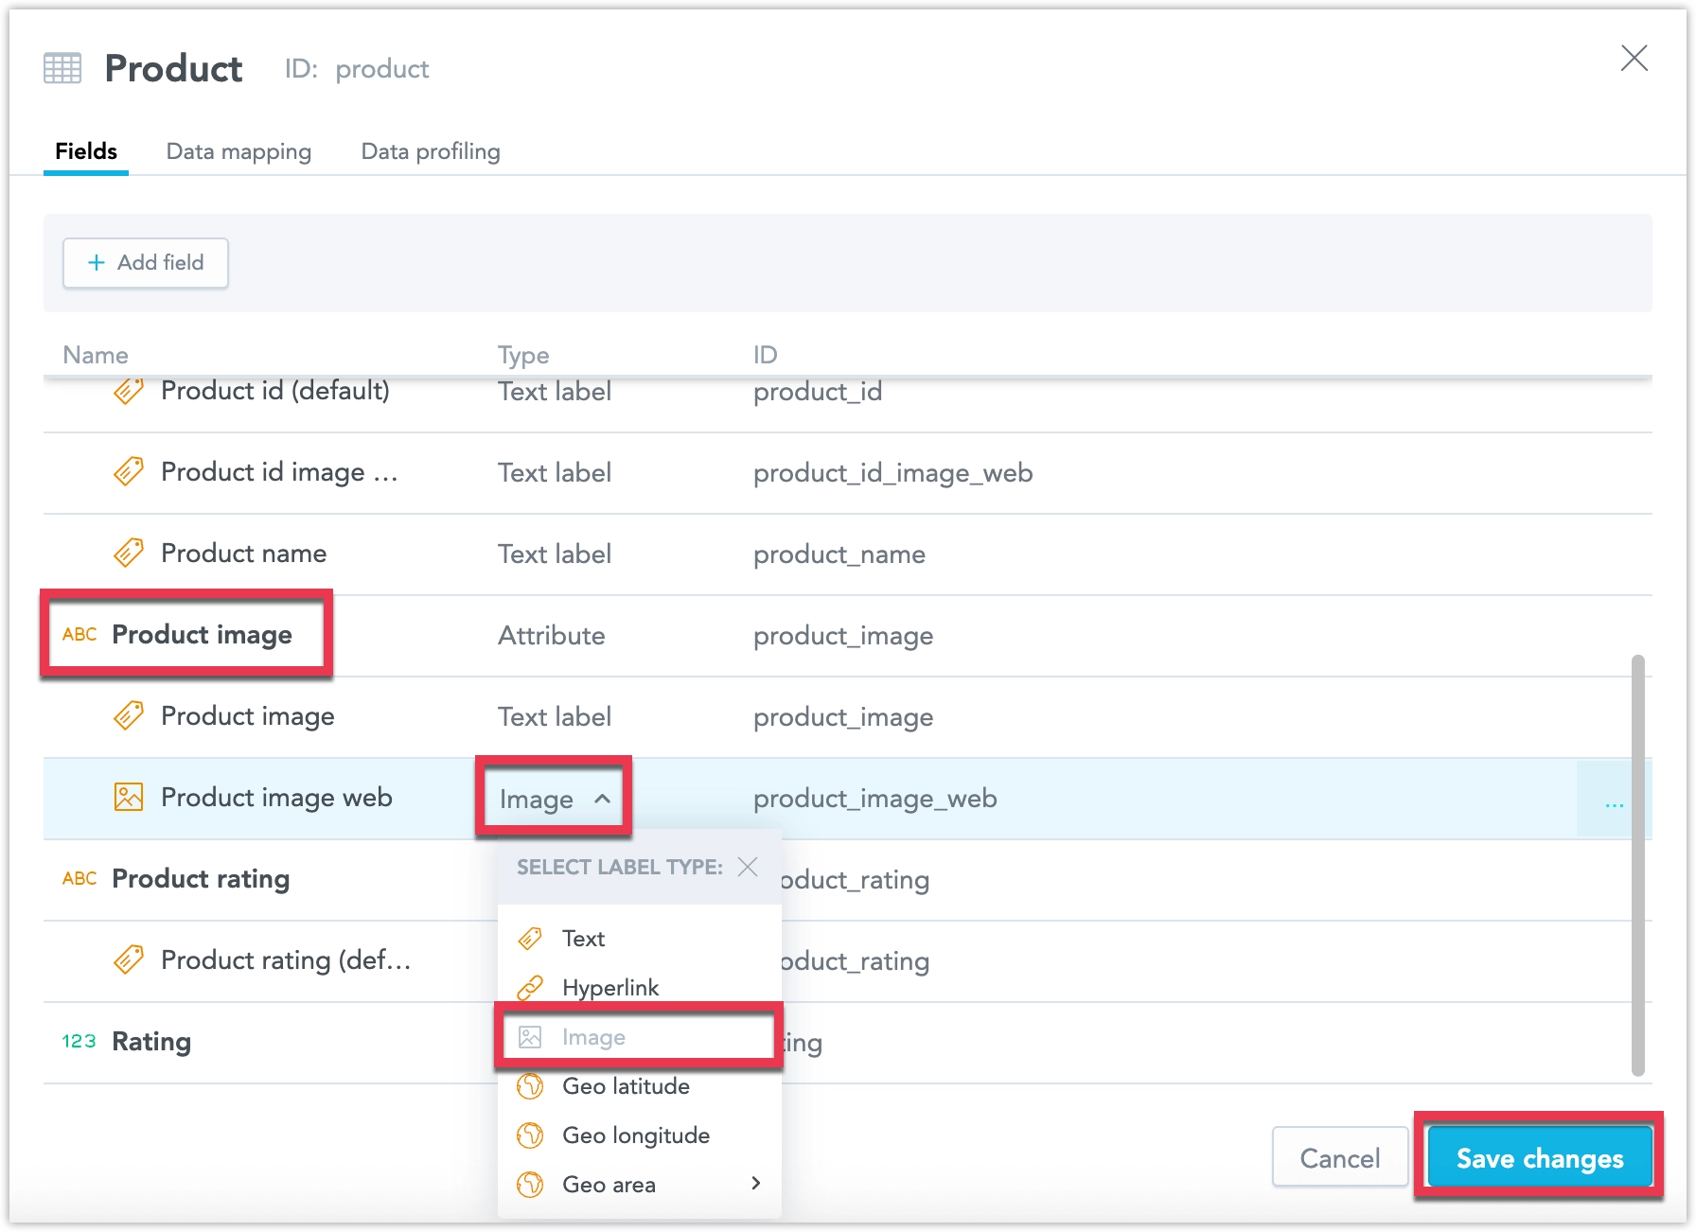Select the Product image attribute row

pyautogui.click(x=202, y=635)
